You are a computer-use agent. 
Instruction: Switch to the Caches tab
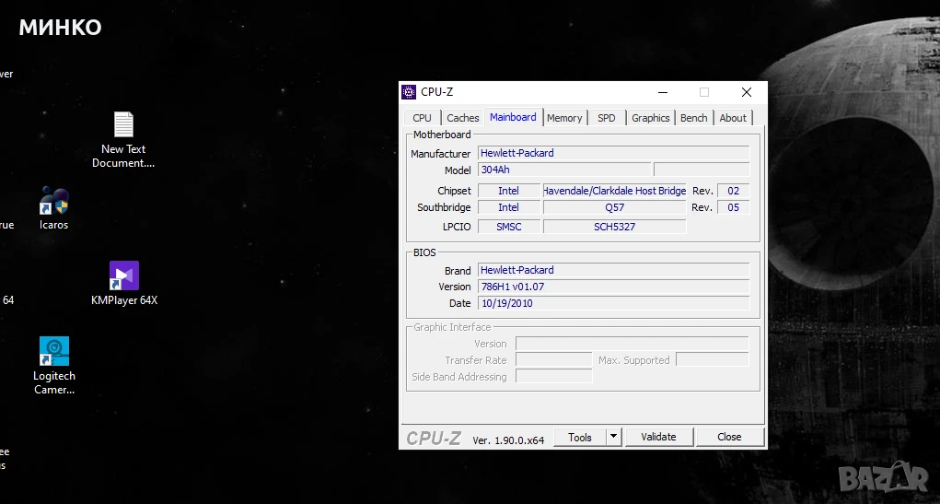pos(463,118)
